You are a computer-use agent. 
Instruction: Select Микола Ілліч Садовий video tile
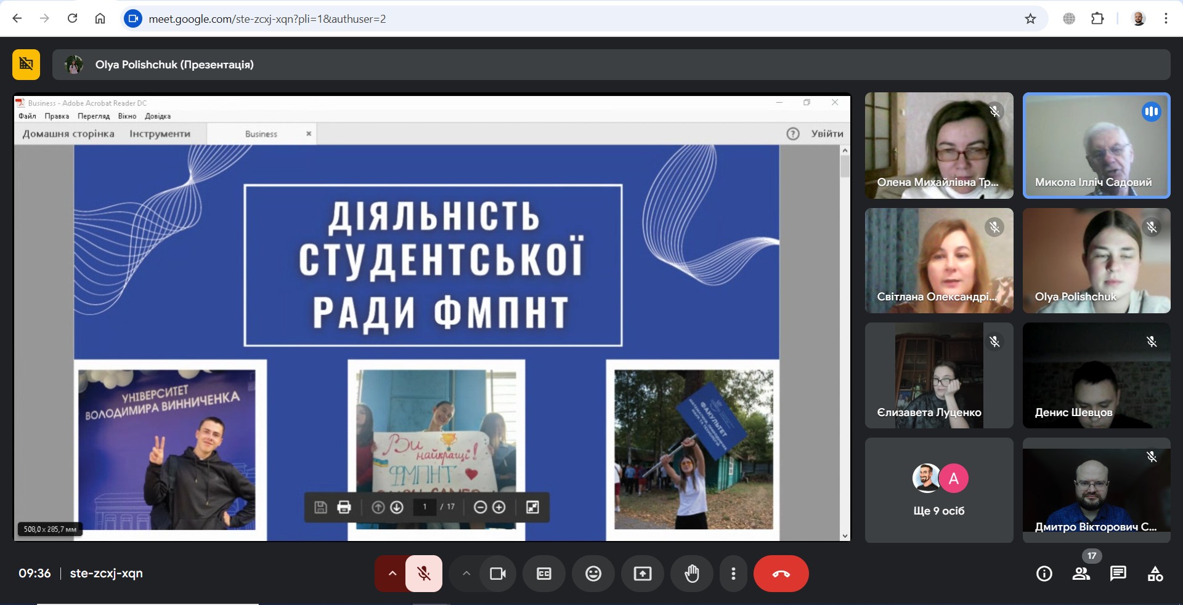tap(1096, 145)
